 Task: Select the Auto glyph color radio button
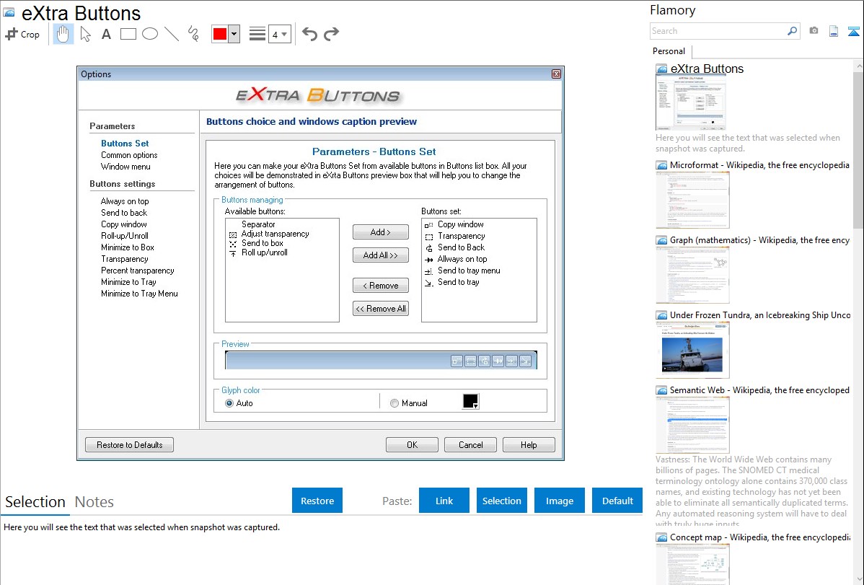tap(229, 404)
